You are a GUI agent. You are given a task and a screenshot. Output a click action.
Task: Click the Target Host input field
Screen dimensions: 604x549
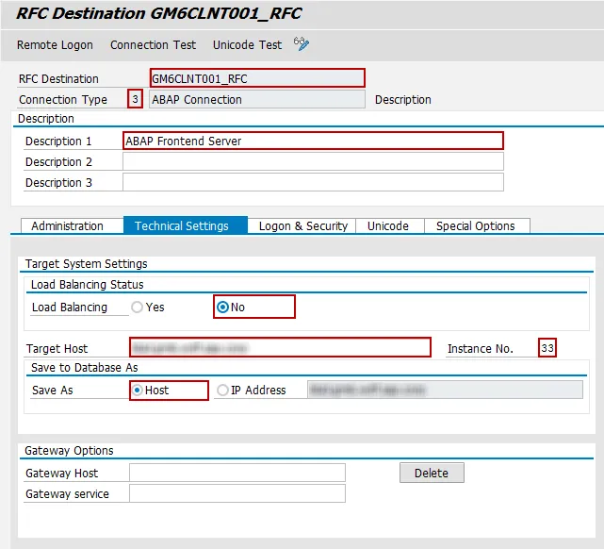tap(280, 348)
